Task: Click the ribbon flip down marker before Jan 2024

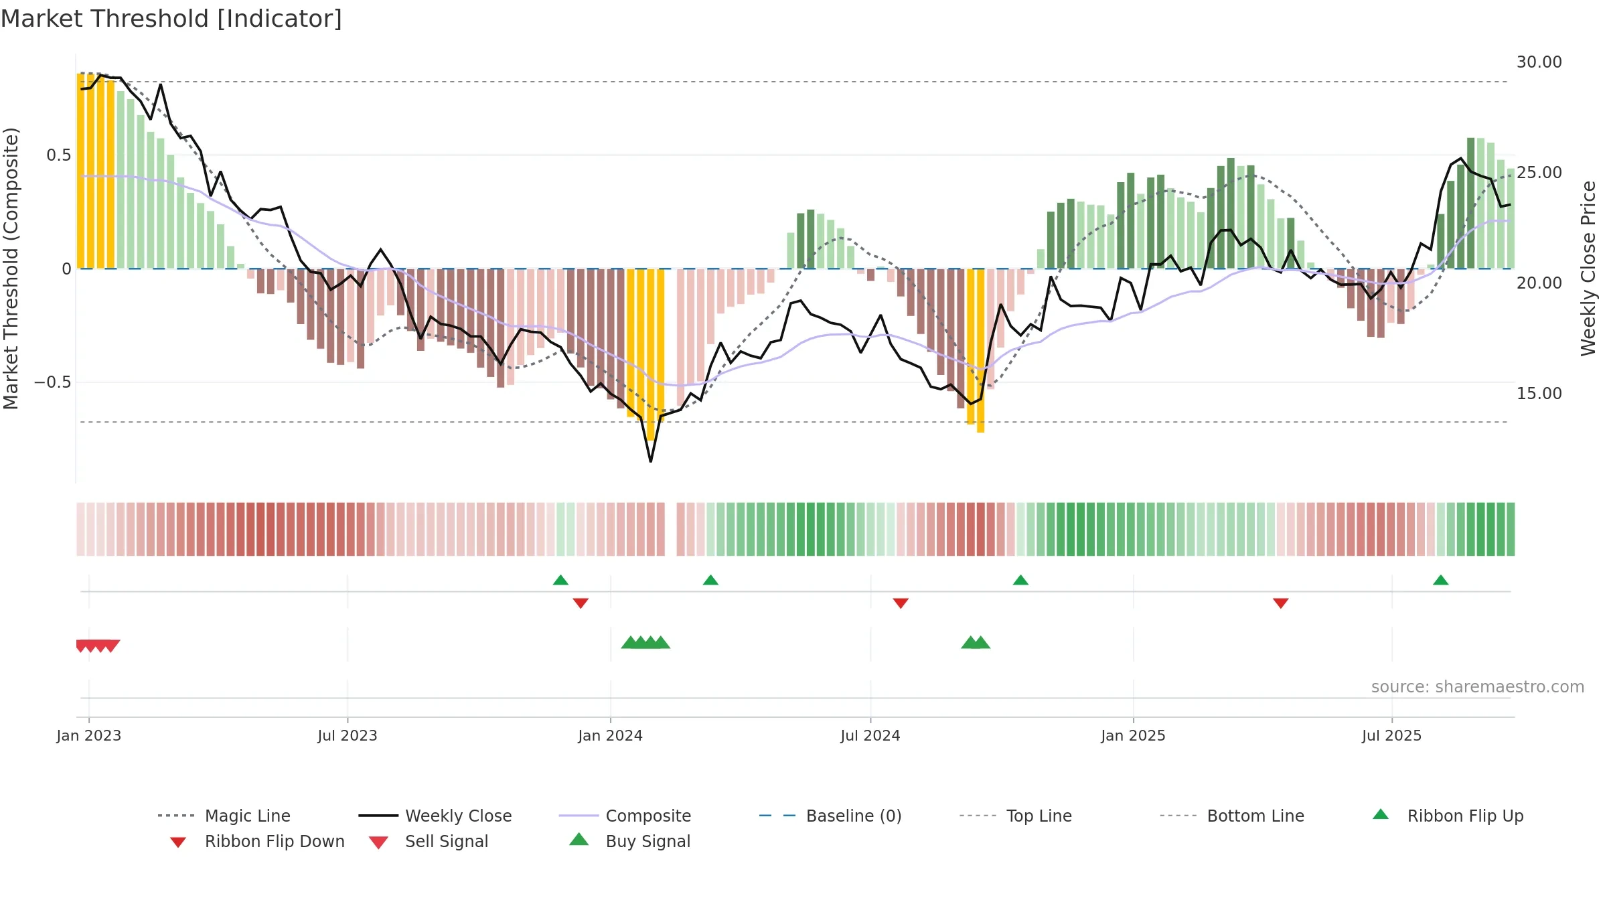Action: pos(581,603)
